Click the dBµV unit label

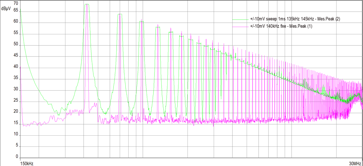tap(6, 9)
